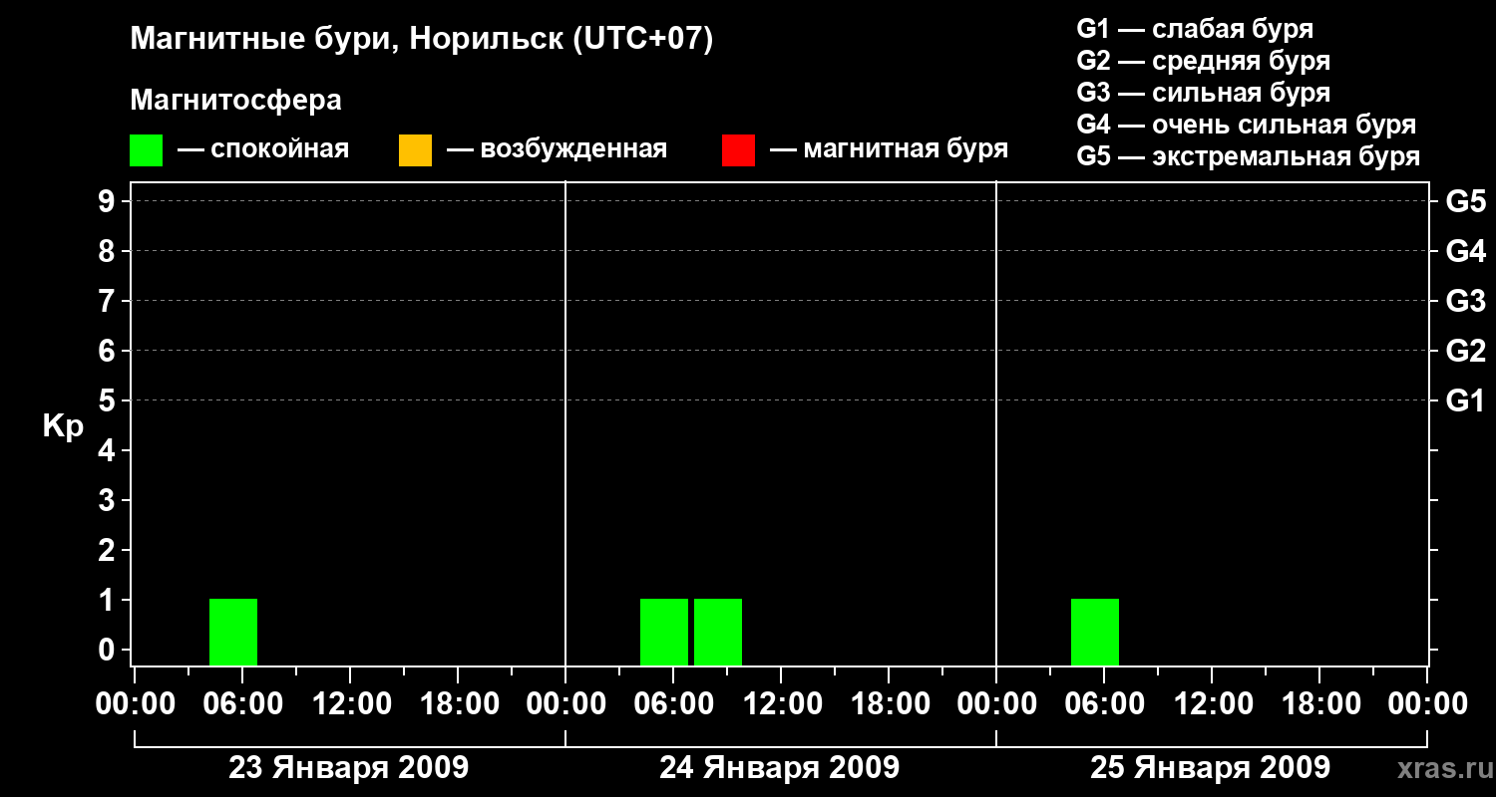Screen dimensions: 1496x797
Task: Click the '24 Января 2009' date label
Action: pos(780,767)
